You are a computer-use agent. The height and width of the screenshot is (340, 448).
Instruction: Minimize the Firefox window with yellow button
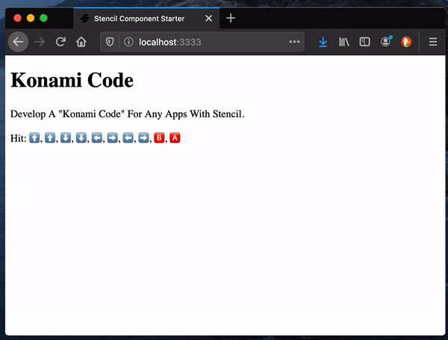[x=31, y=18]
